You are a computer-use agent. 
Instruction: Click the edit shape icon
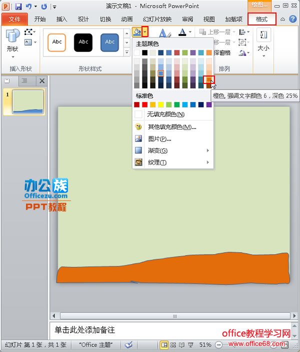point(29,32)
